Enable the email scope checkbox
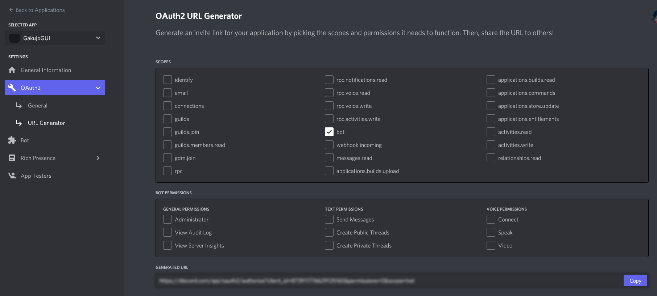 tap(168, 93)
